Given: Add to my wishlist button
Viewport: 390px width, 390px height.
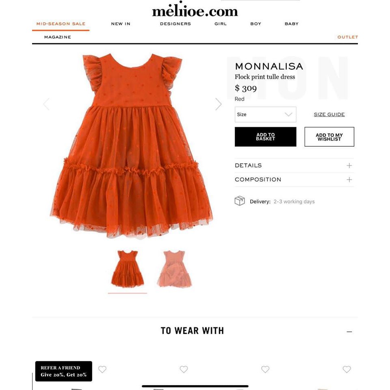Looking at the screenshot, I should [x=329, y=137].
